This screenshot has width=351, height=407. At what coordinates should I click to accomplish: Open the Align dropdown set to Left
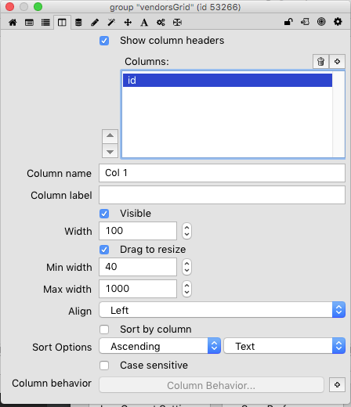tap(222, 310)
